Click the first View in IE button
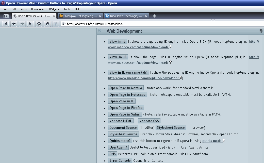The image size is (264, 163). point(117,42)
